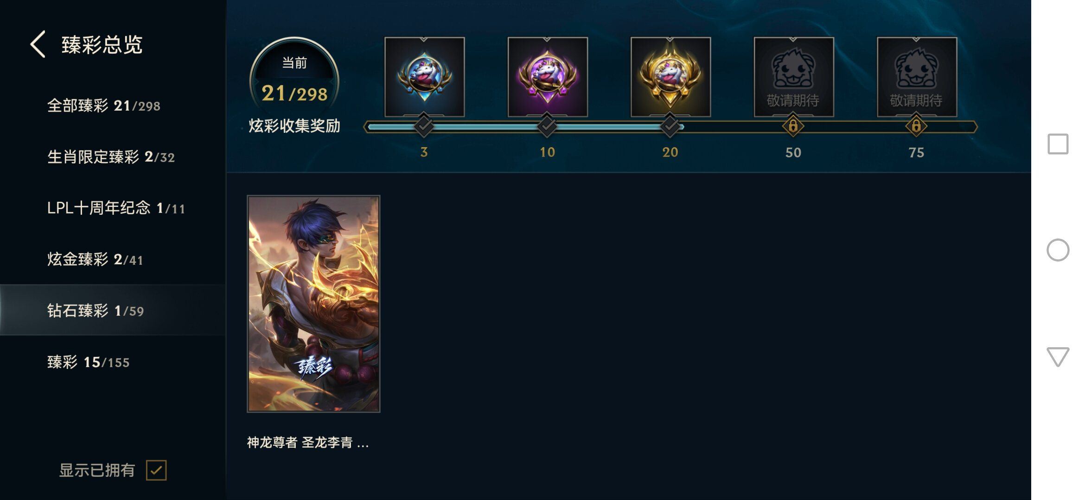The width and height of the screenshot is (1085, 500).
Task: Open the purple poro badge reward at 10
Action: (548, 77)
